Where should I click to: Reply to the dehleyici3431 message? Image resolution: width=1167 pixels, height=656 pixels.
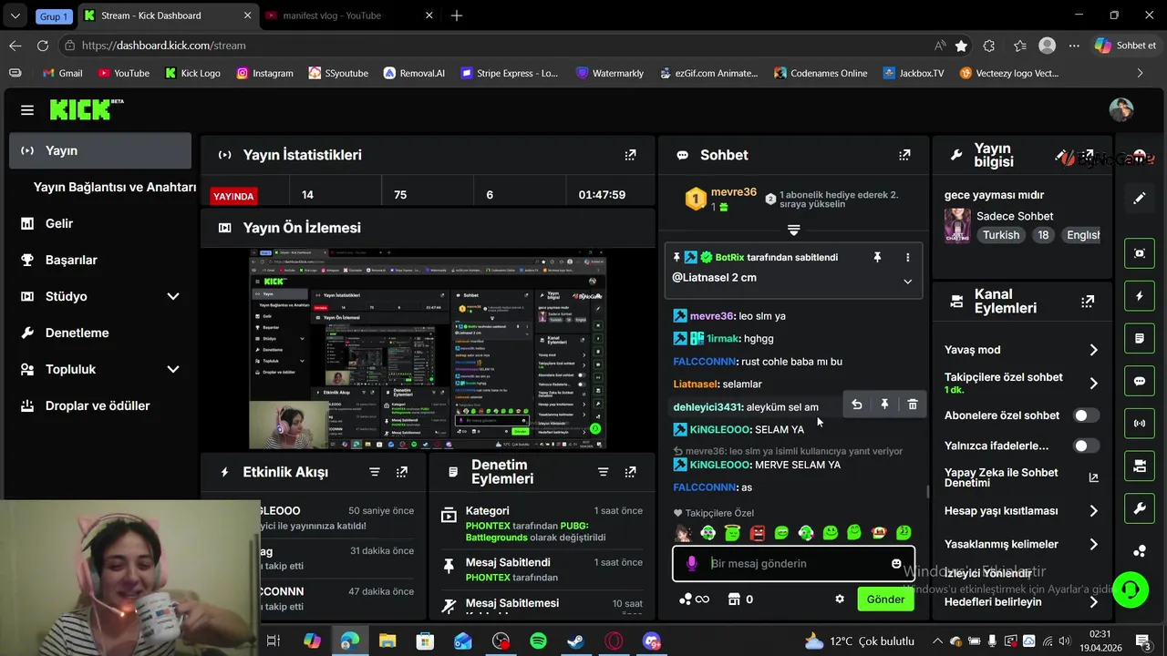pos(856,405)
